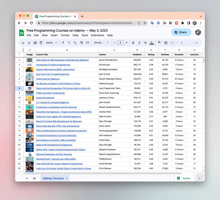Click the browser back arrow
220x200 pixels.
(x=19, y=23)
